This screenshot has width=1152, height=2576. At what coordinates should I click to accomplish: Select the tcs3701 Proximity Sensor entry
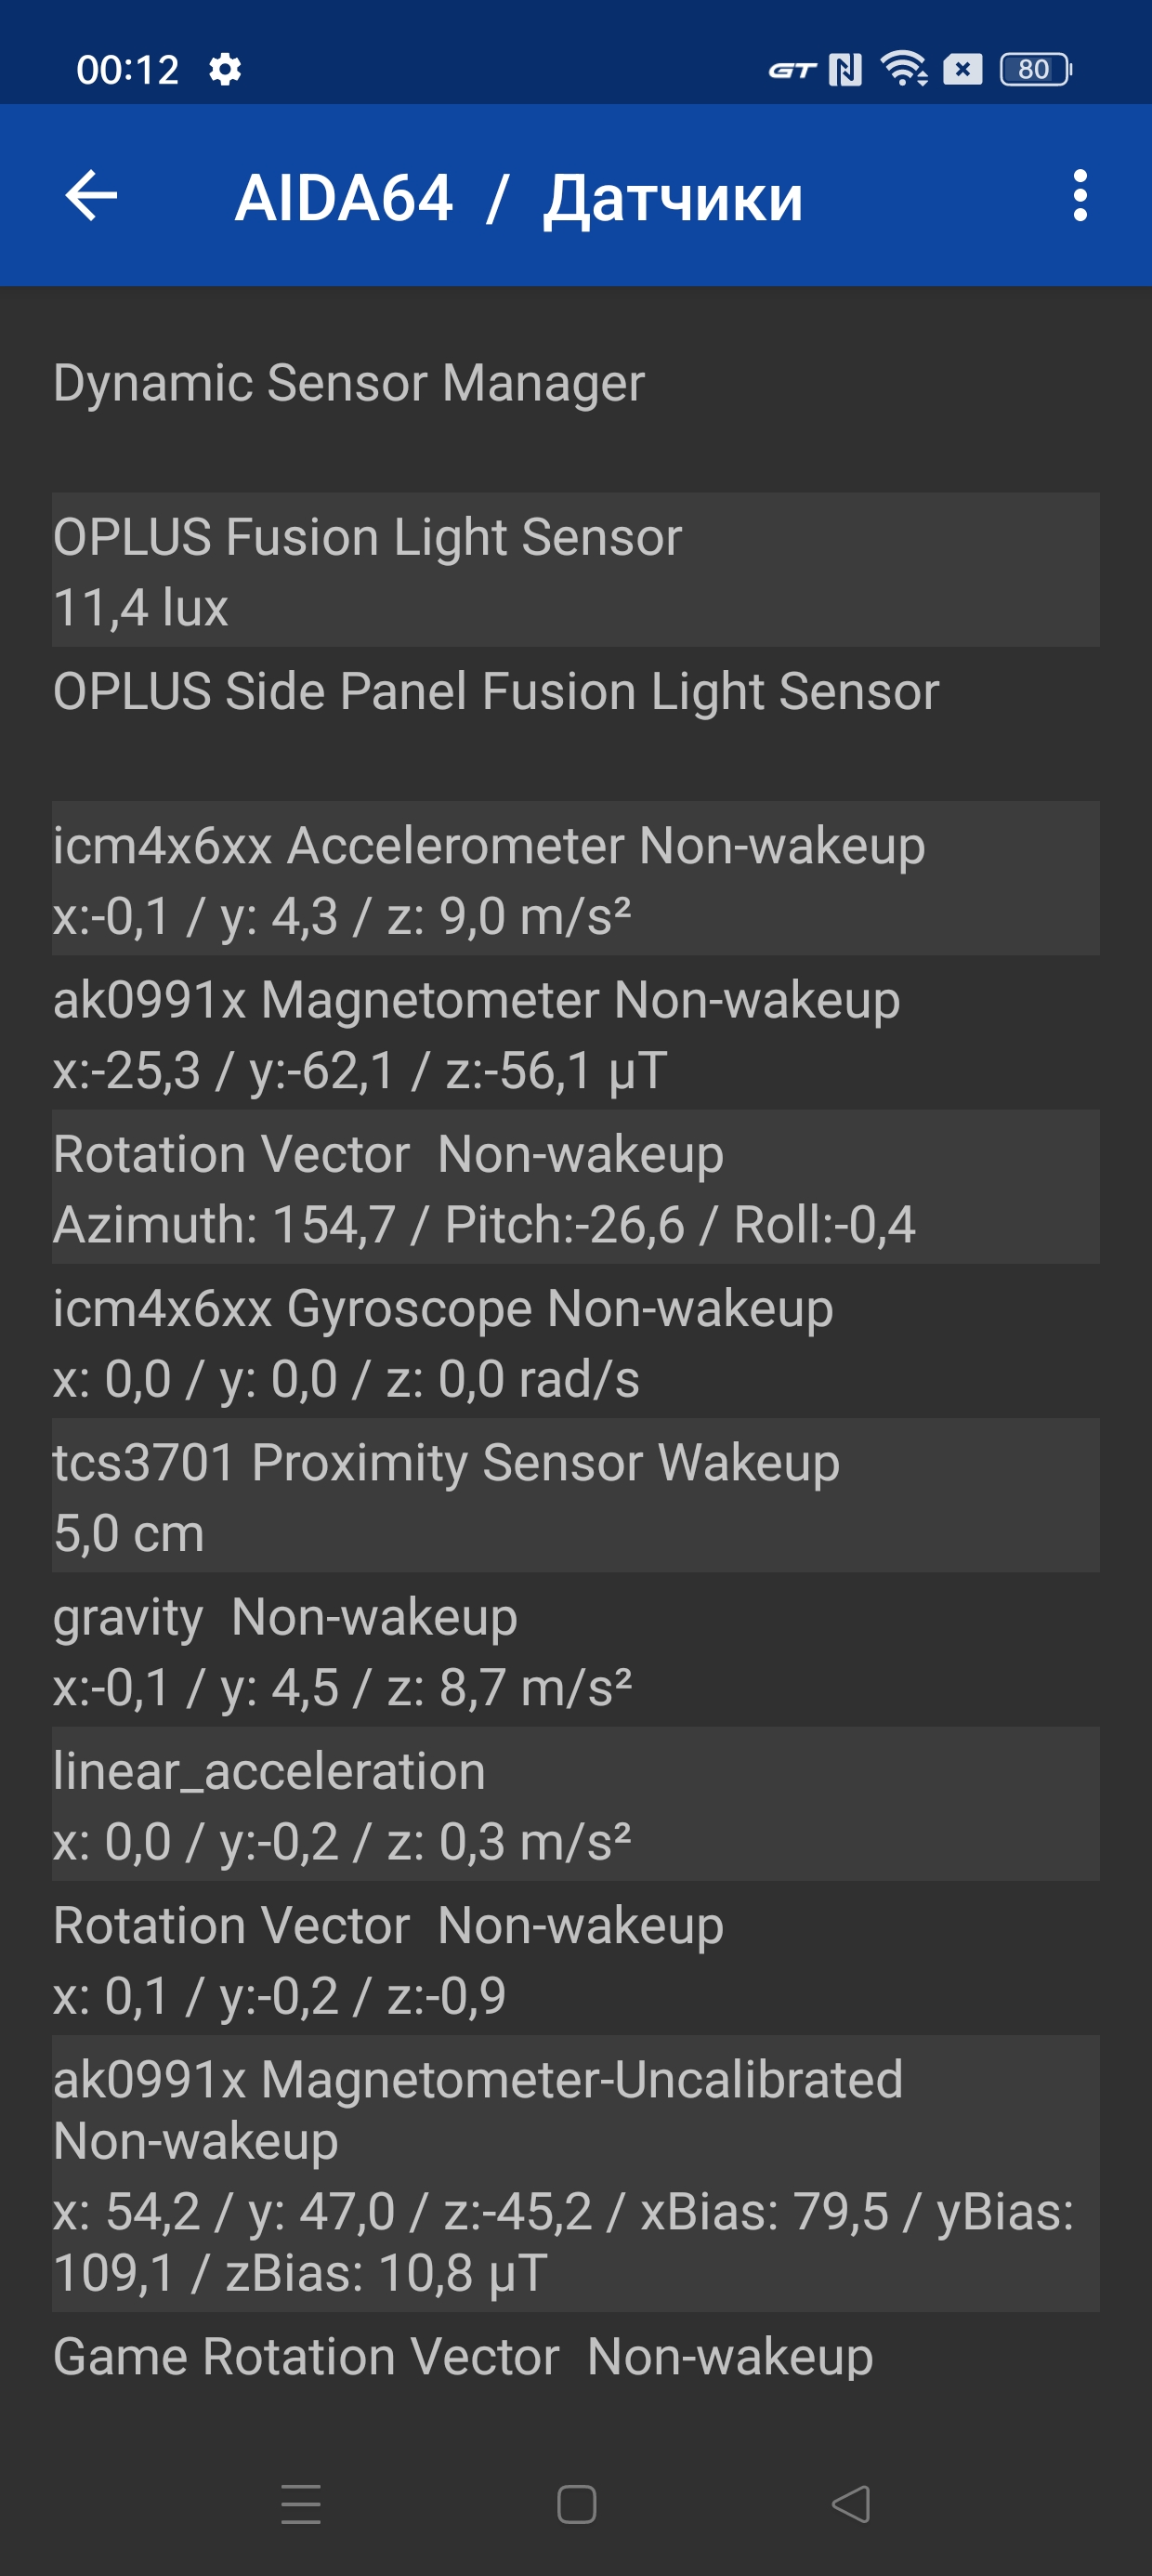click(575, 1496)
